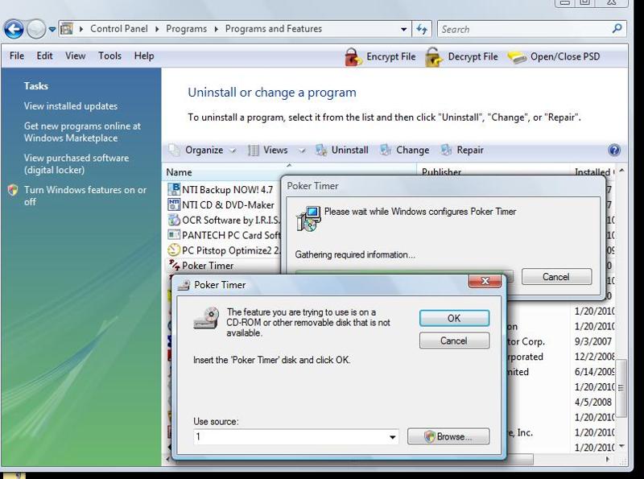Run search with the magnifier icon
Viewport: 644px width, 479px height.
(617, 29)
